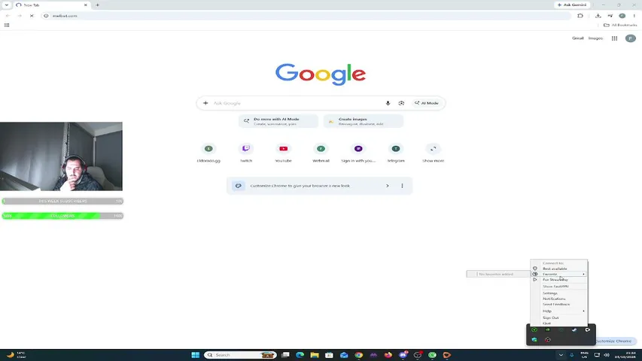Click the taskbar Search box
This screenshot has width=642, height=361.
point(241,355)
